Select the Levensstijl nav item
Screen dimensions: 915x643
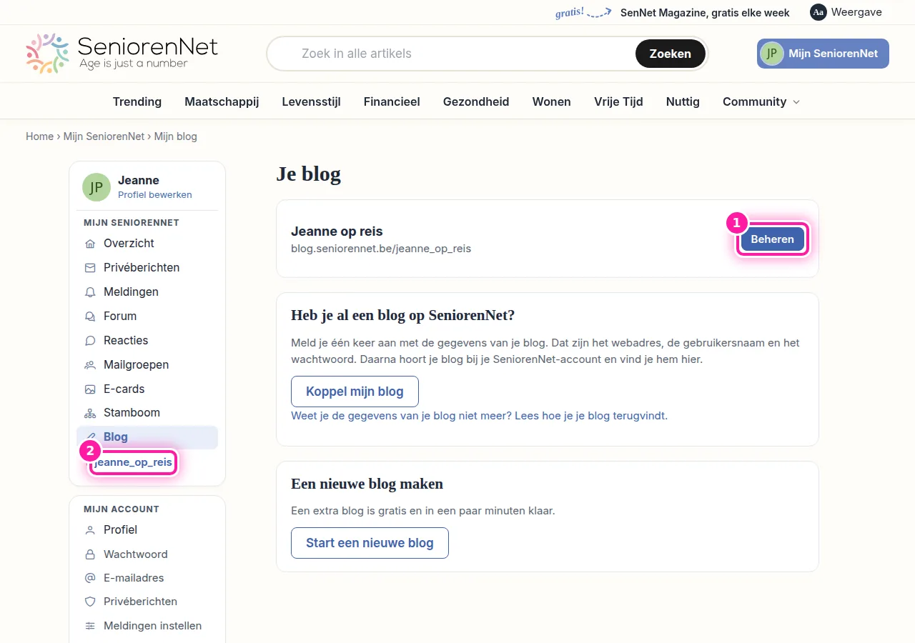coord(311,101)
